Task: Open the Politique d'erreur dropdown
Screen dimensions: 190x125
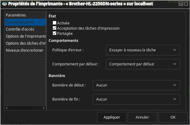Action: (x=143, y=50)
